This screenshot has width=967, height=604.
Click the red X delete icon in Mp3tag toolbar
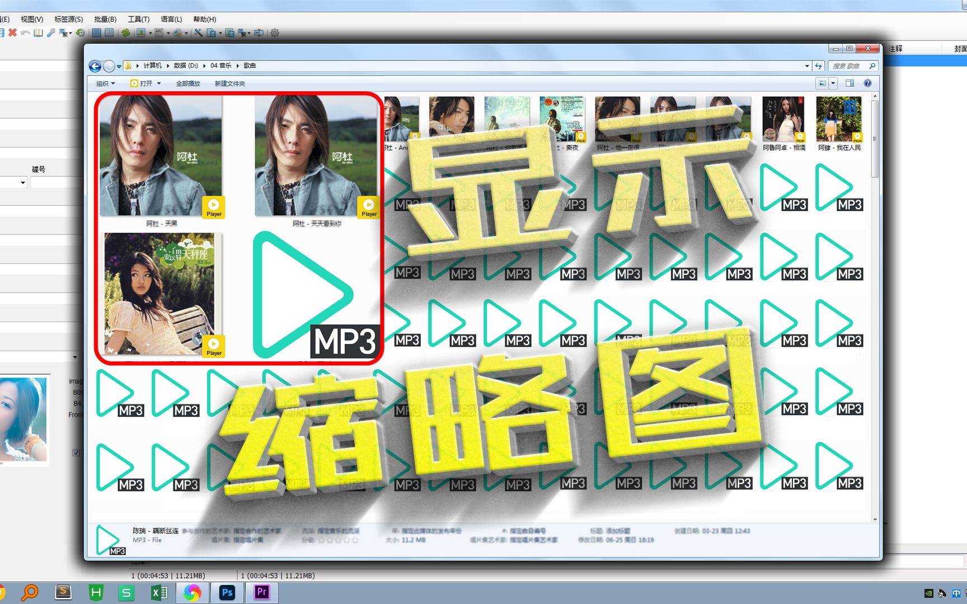click(12, 33)
